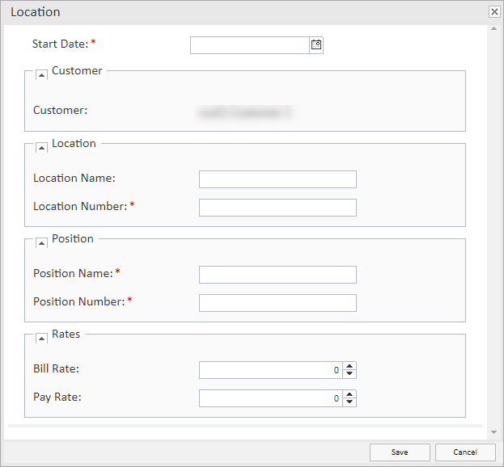Focus the Location Number field
Screen dimensions: 504x467
(x=277, y=208)
